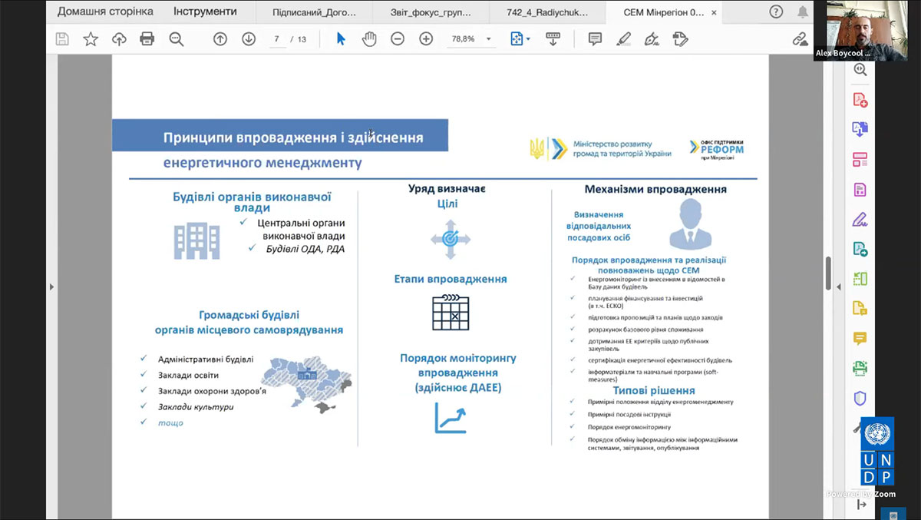Zoom out with minus button
The image size is (921, 520).
(x=398, y=39)
